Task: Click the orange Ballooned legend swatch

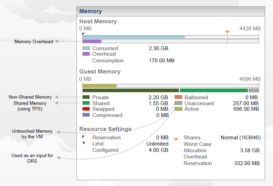Action: 178,98
